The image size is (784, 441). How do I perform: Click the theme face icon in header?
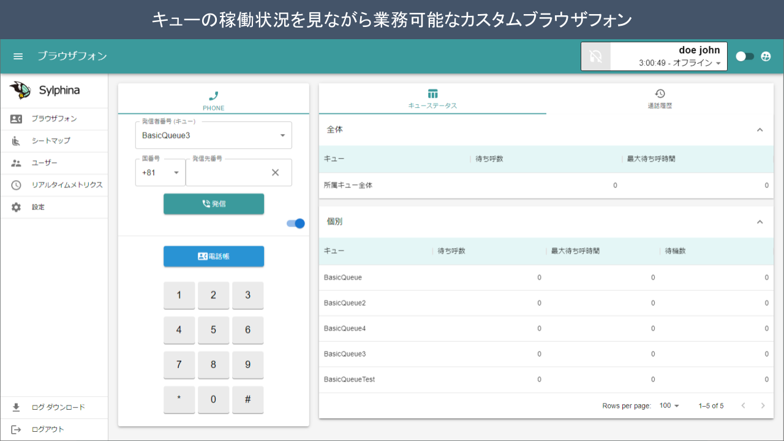766,56
